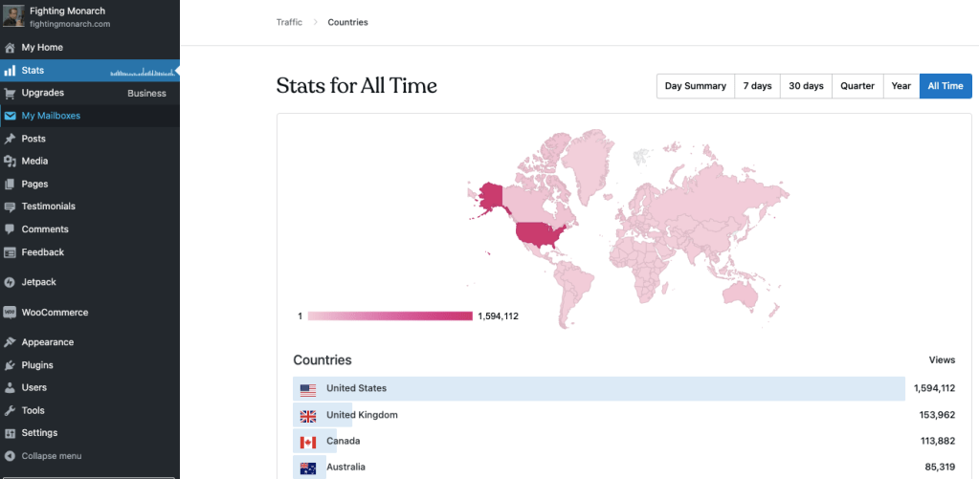Open Posts via the pushpin icon
Screen dimensions: 979x479
point(10,139)
